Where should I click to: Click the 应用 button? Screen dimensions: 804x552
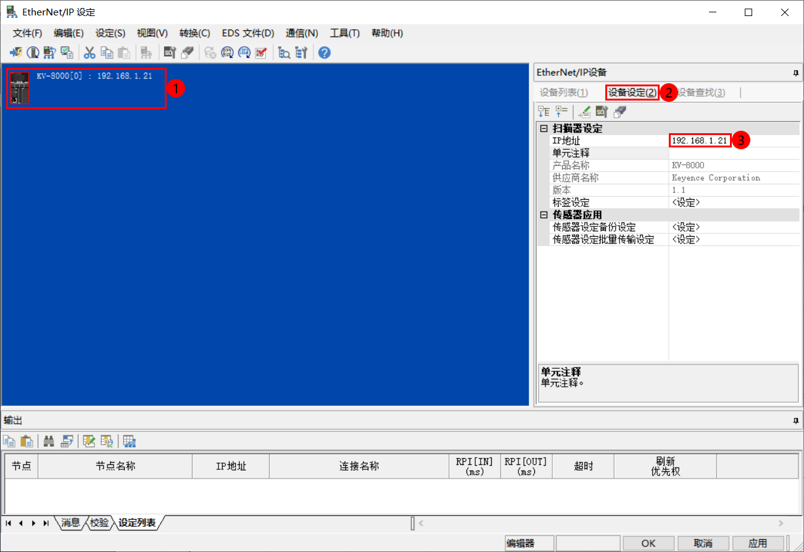point(758,543)
